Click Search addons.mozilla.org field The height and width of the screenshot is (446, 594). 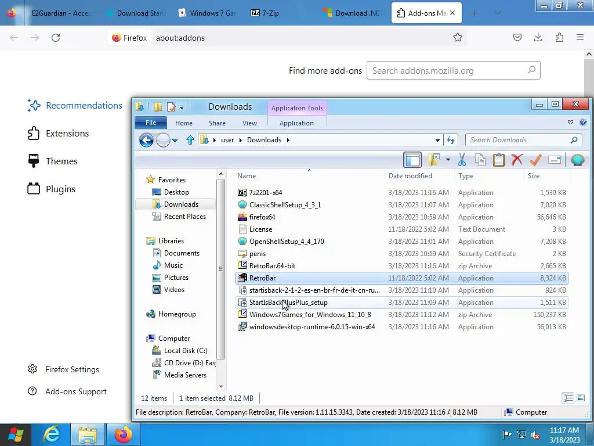pyautogui.click(x=454, y=70)
